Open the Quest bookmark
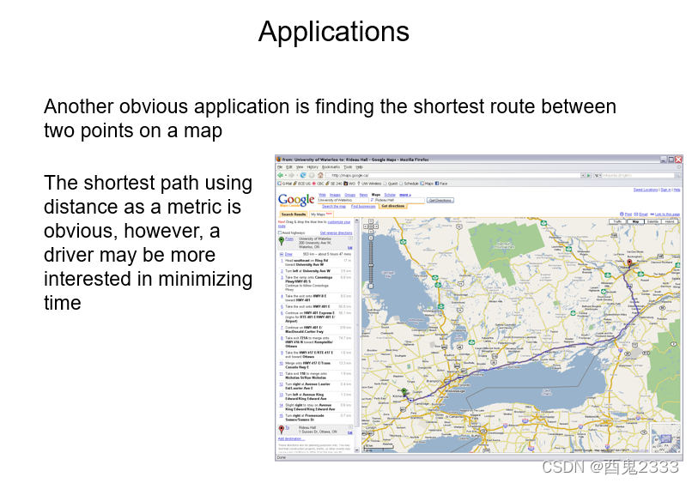 click(x=390, y=184)
